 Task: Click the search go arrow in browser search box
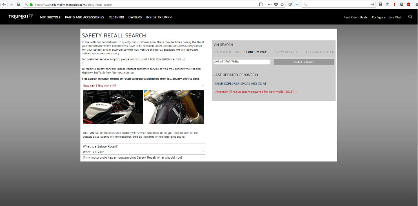372,4
